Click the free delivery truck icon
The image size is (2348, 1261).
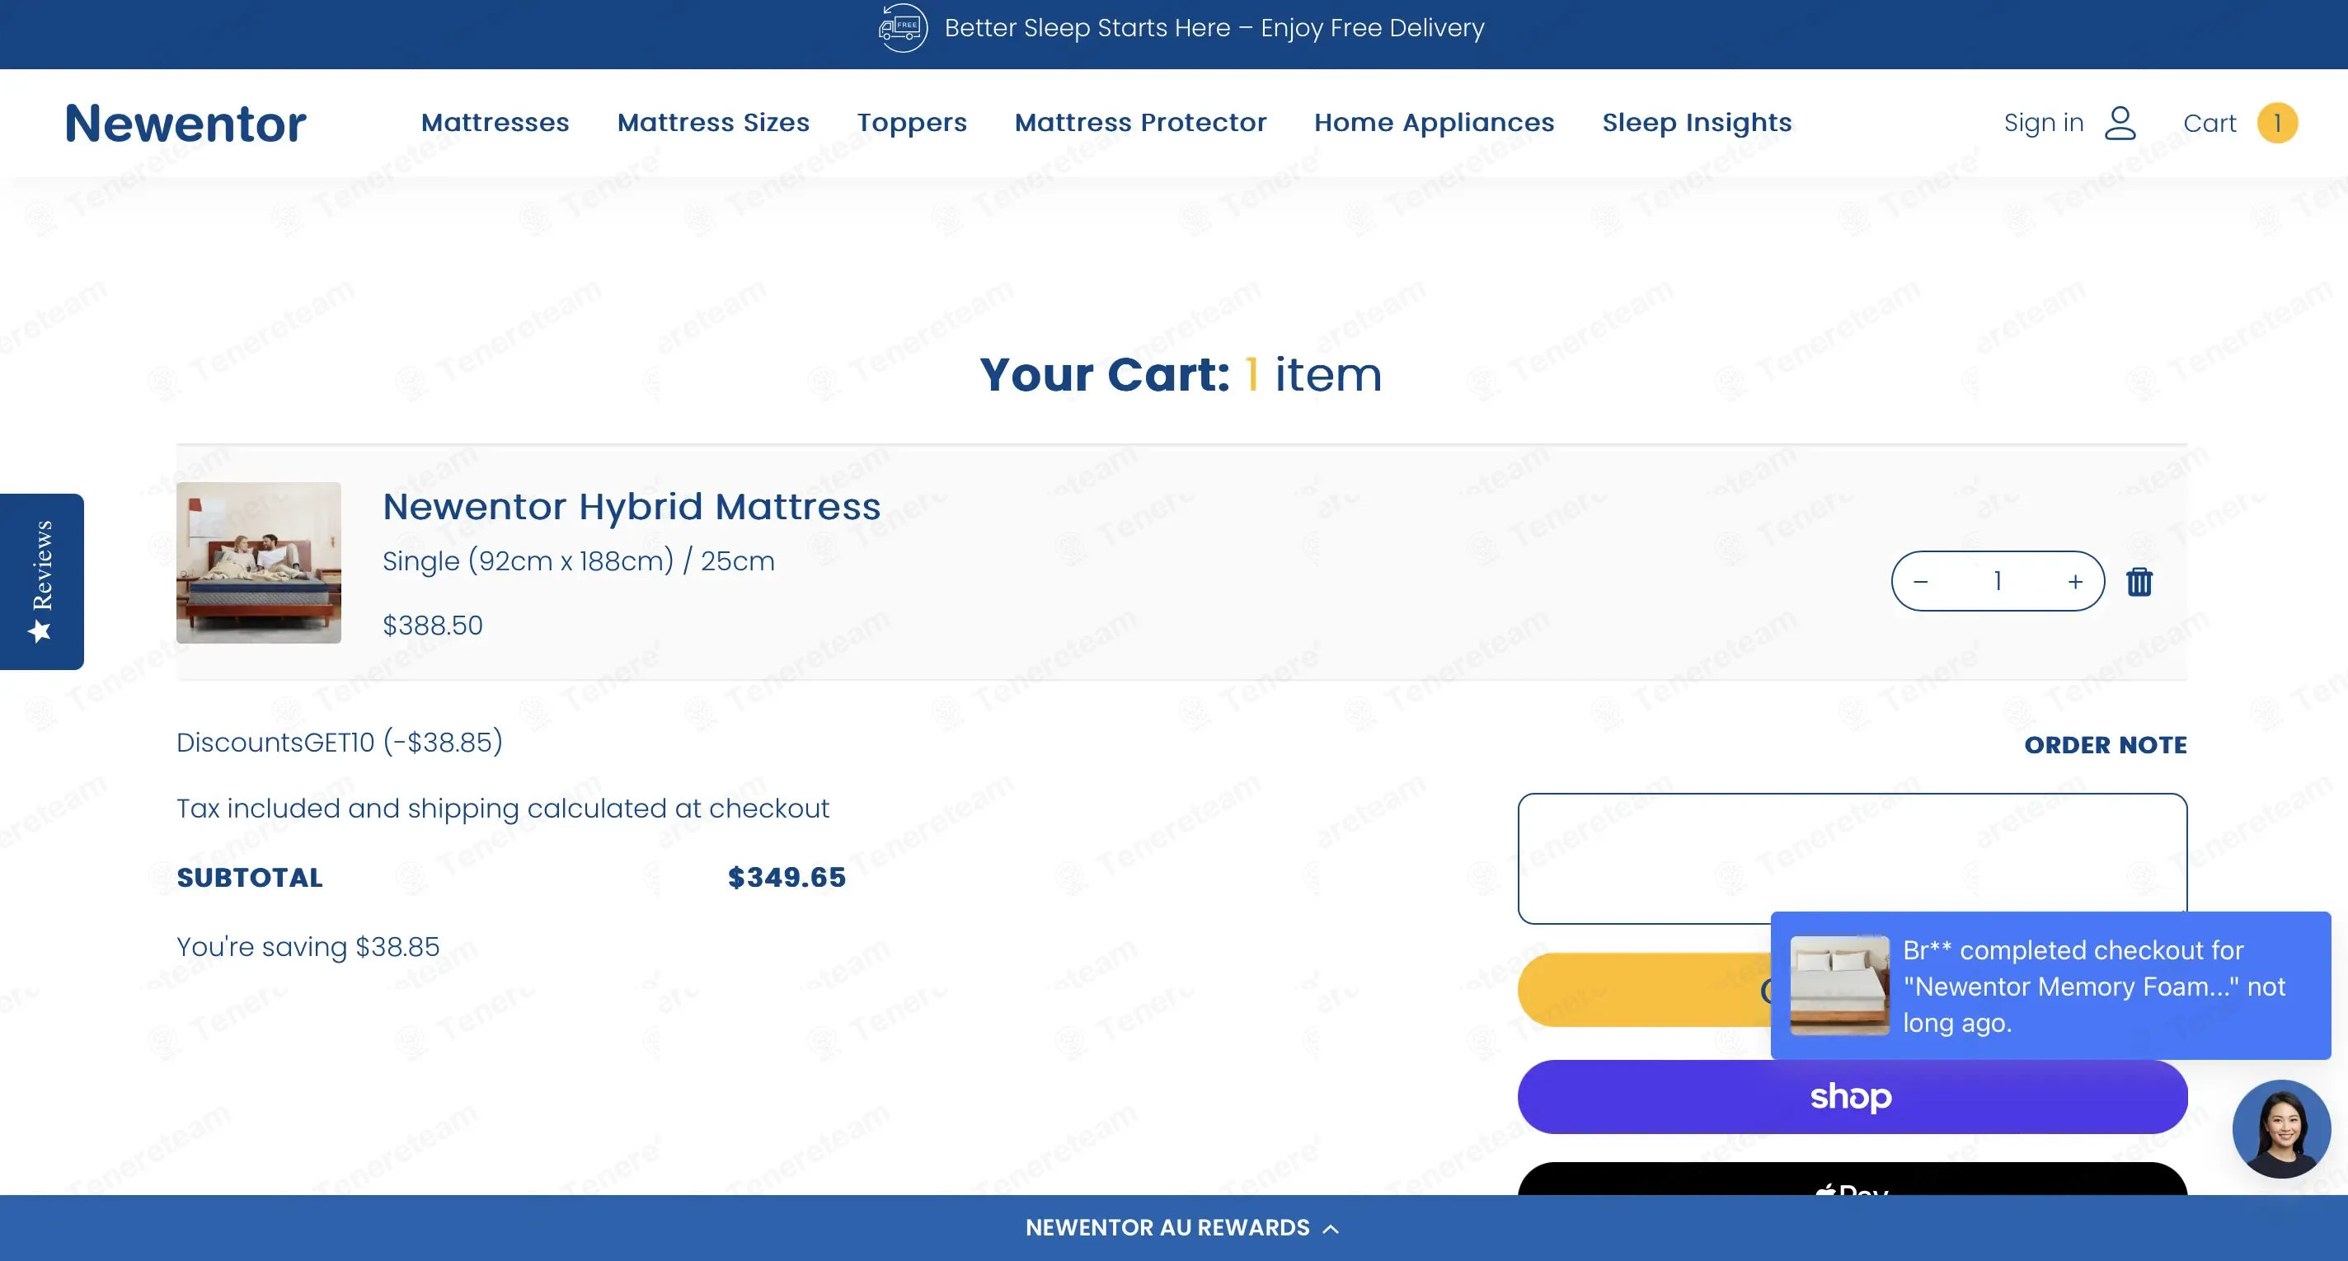pyautogui.click(x=903, y=27)
